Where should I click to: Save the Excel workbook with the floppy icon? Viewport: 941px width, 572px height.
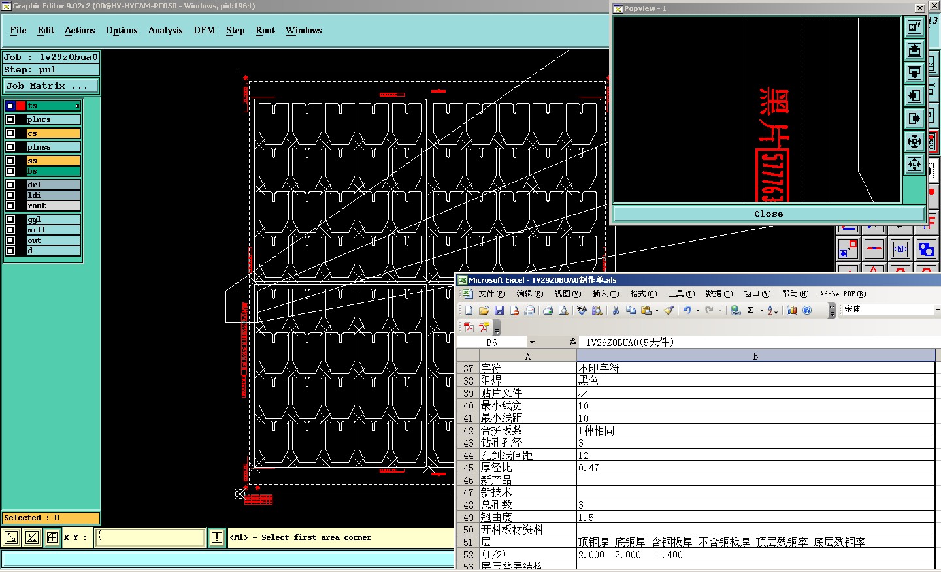point(499,310)
